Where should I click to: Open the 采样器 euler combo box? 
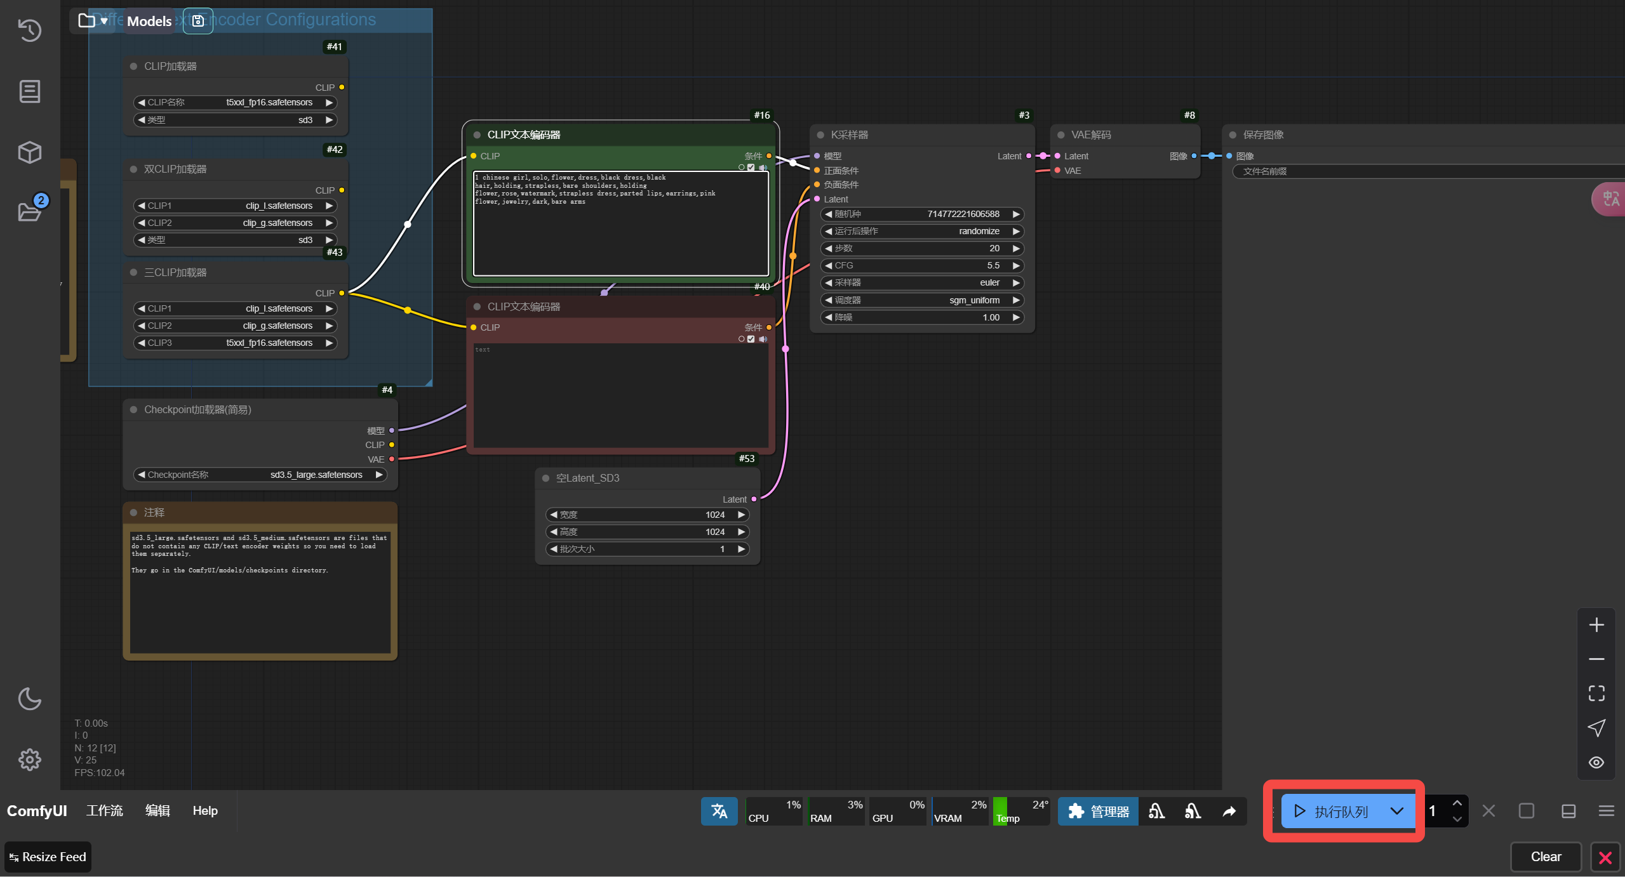pos(922,282)
